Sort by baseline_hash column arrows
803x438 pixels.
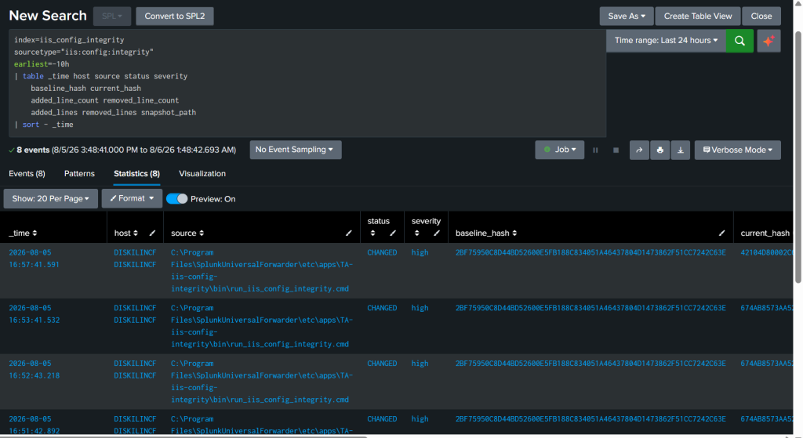pyautogui.click(x=514, y=233)
